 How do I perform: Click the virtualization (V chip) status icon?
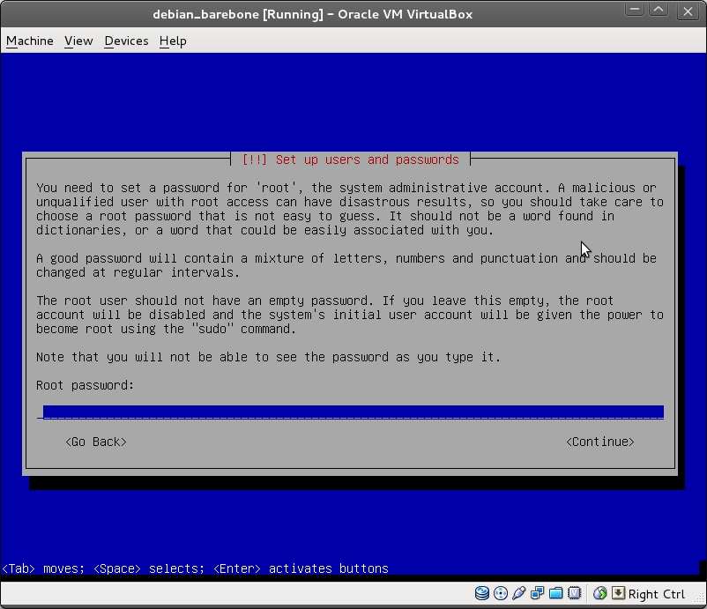(575, 593)
